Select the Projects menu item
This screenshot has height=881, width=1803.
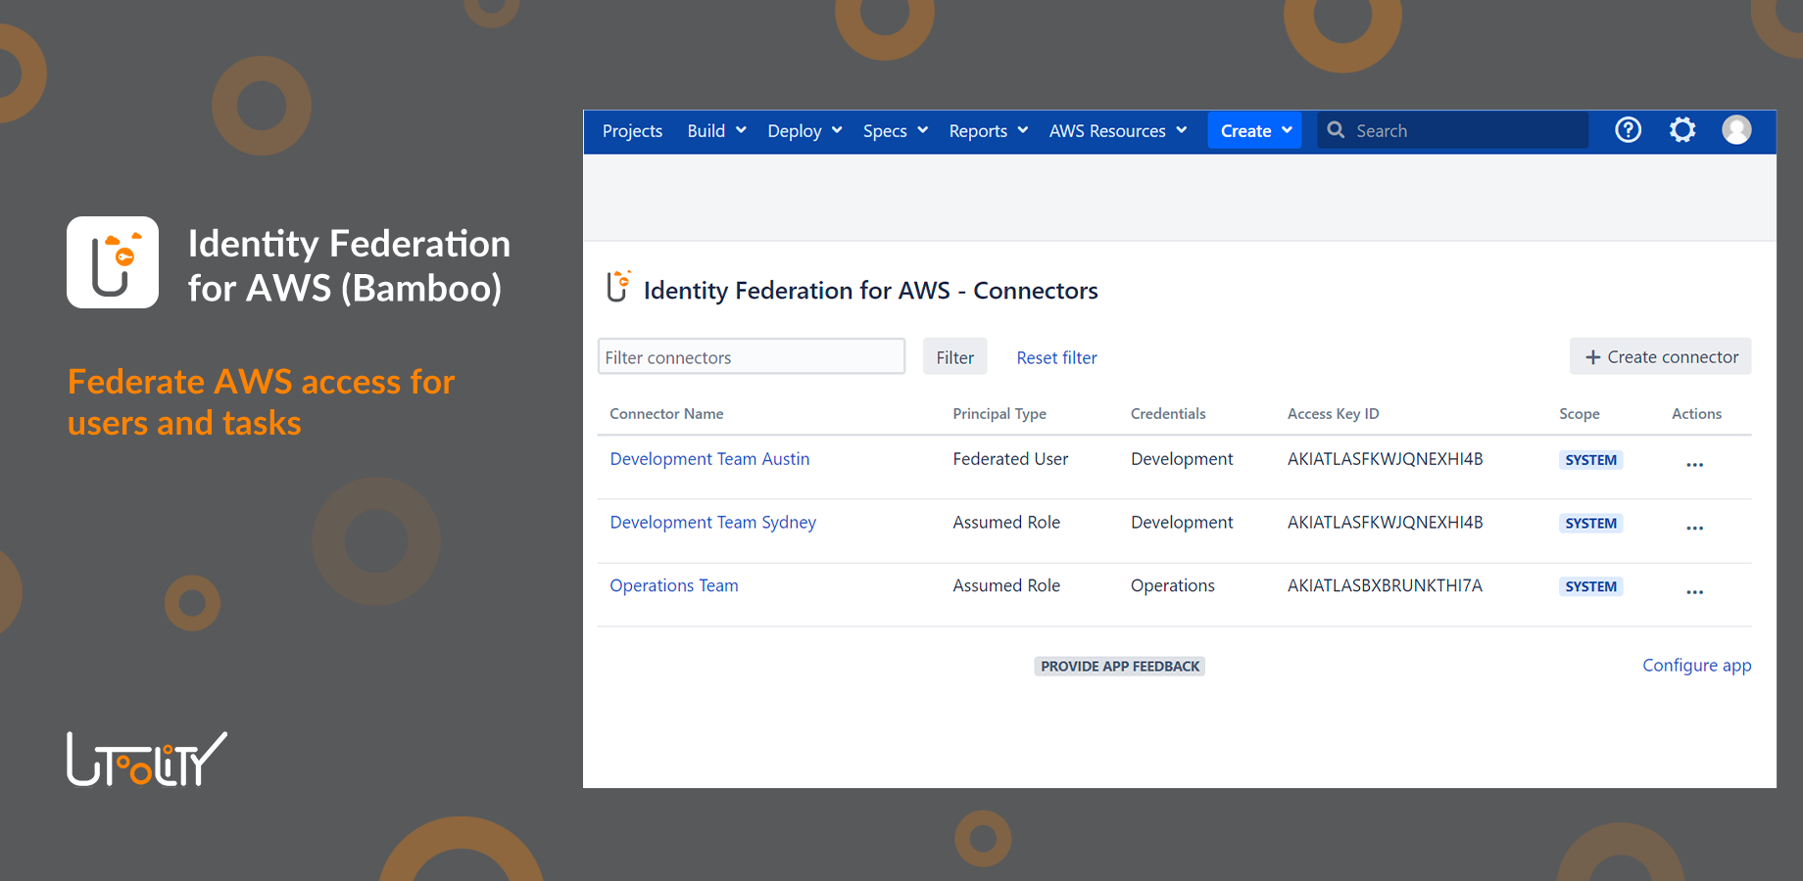pos(632,130)
